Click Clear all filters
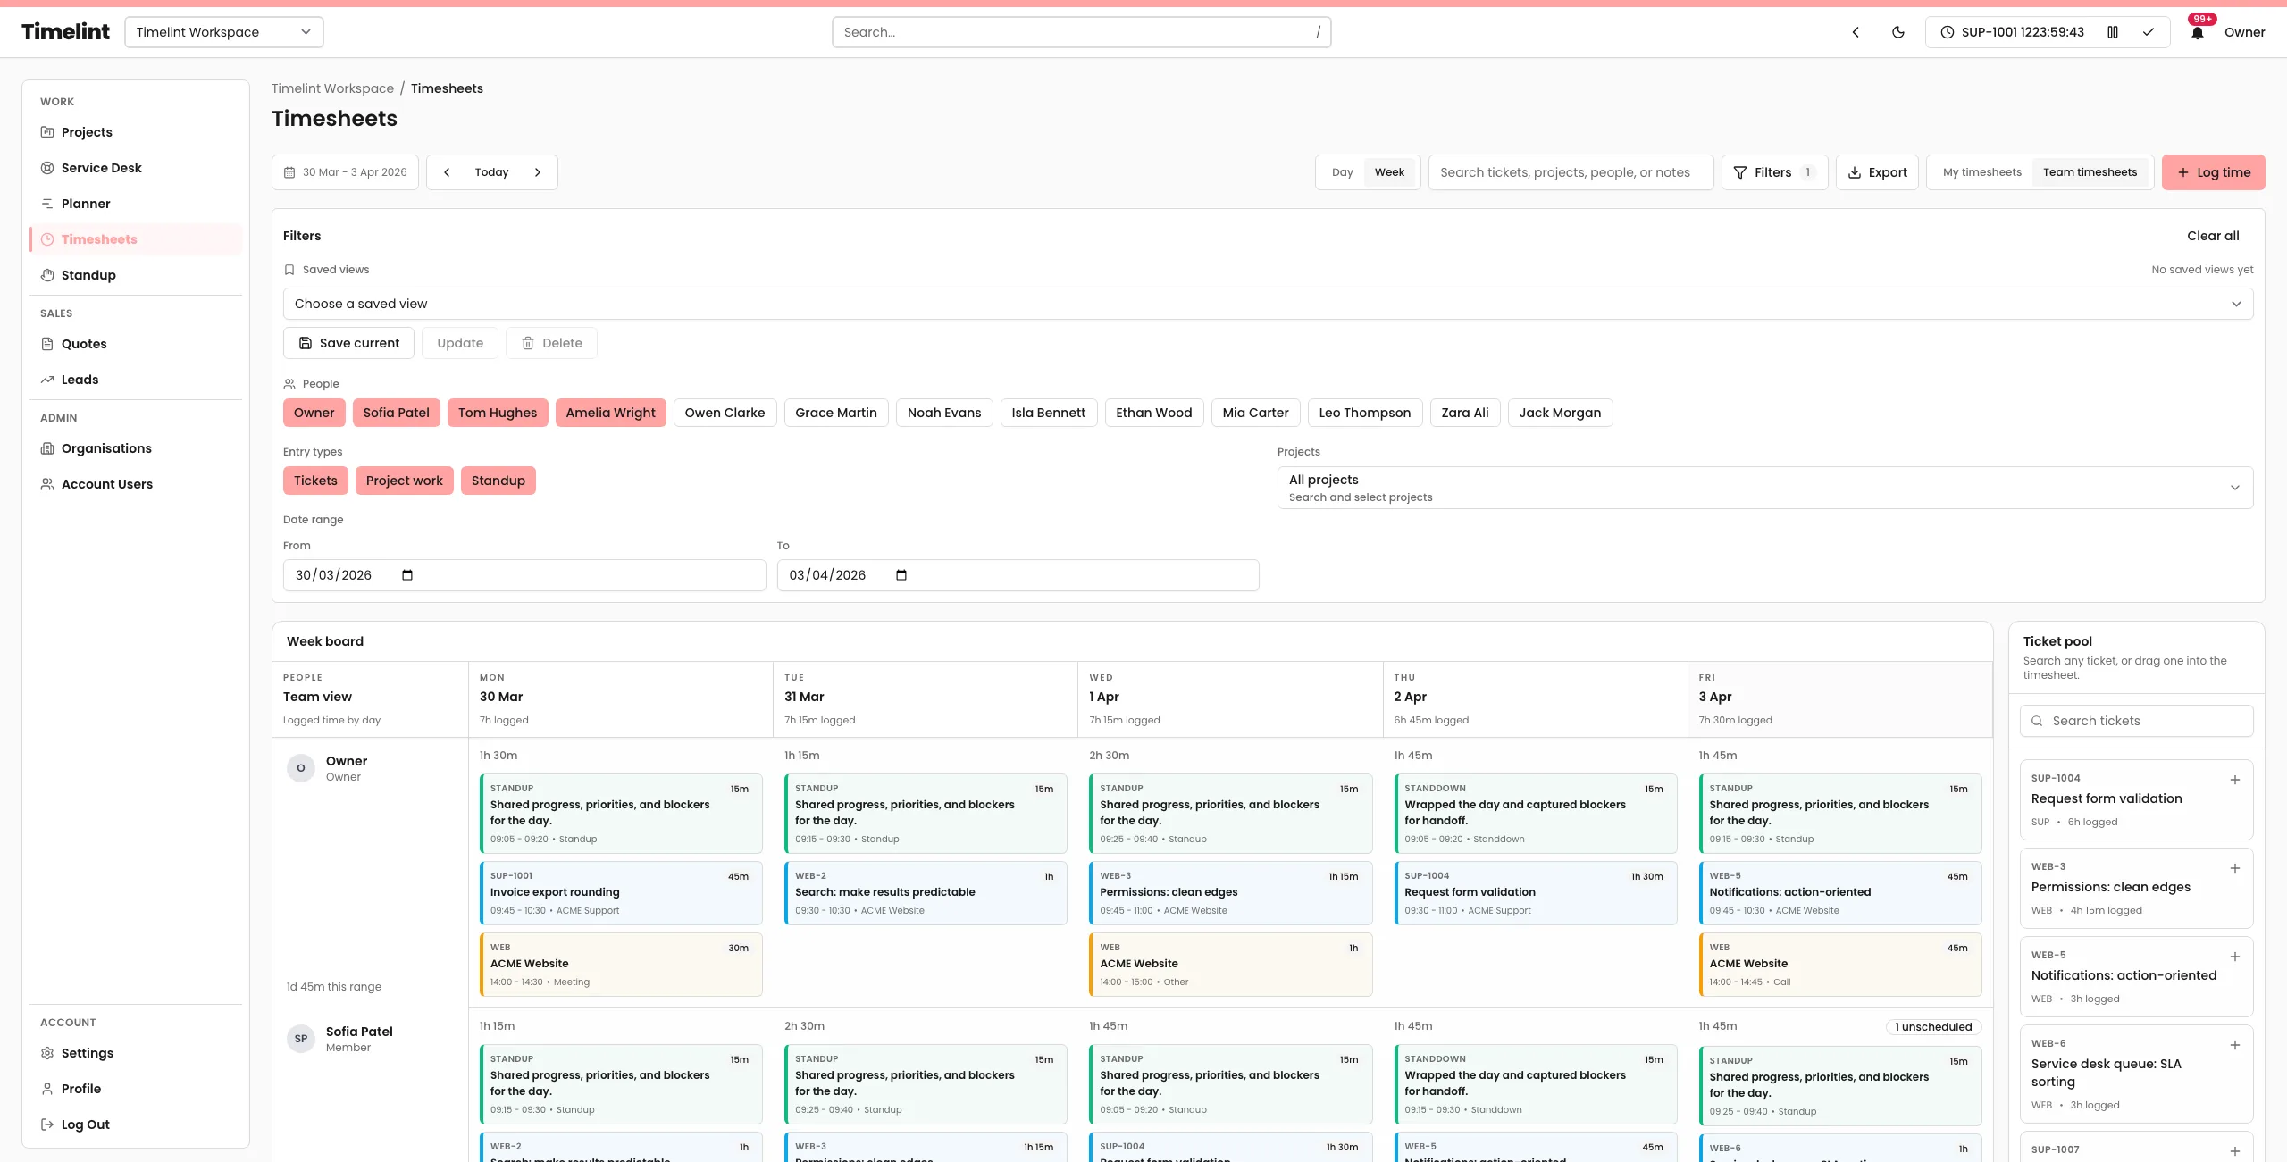2287x1162 pixels. click(x=2213, y=236)
